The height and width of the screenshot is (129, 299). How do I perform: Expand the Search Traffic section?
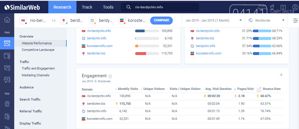coord(30,99)
